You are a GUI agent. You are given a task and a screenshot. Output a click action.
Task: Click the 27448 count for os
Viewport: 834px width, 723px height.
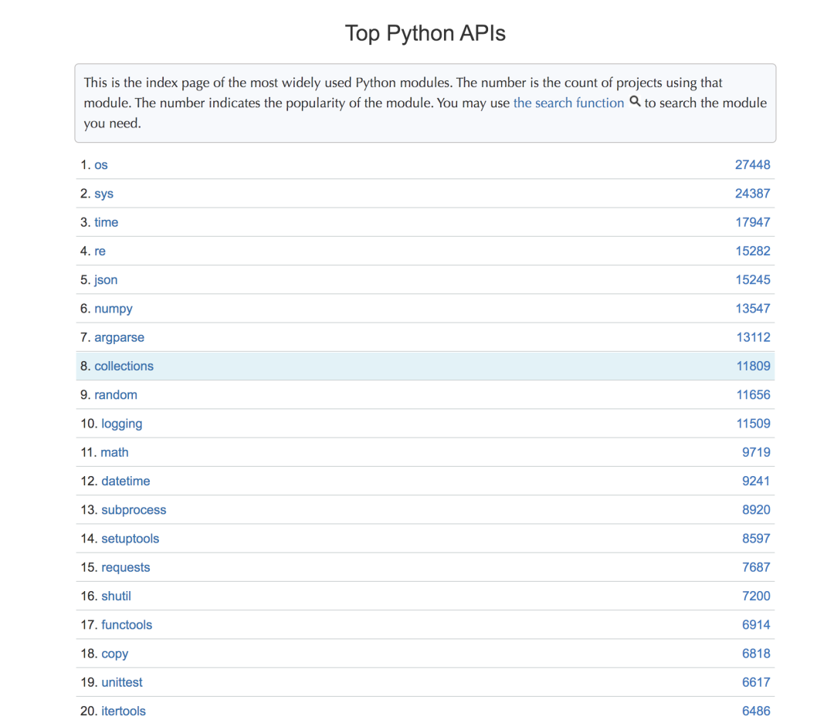(752, 164)
